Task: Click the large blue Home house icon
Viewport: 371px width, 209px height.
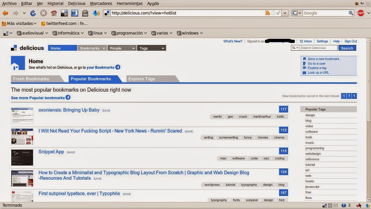Action: click(18, 63)
